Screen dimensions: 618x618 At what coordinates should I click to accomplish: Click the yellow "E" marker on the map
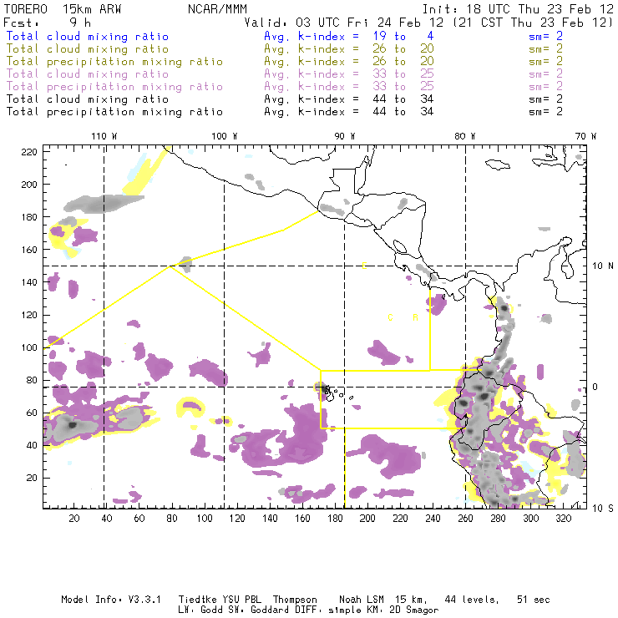[x=364, y=266]
